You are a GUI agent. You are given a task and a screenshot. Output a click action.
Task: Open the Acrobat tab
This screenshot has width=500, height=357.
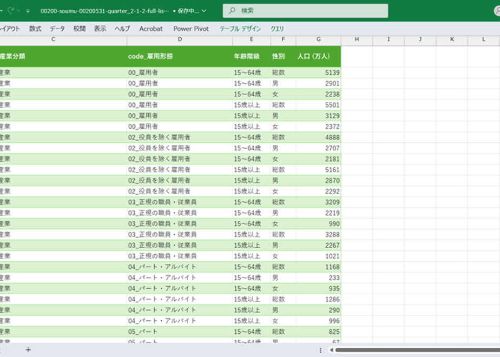(x=151, y=29)
